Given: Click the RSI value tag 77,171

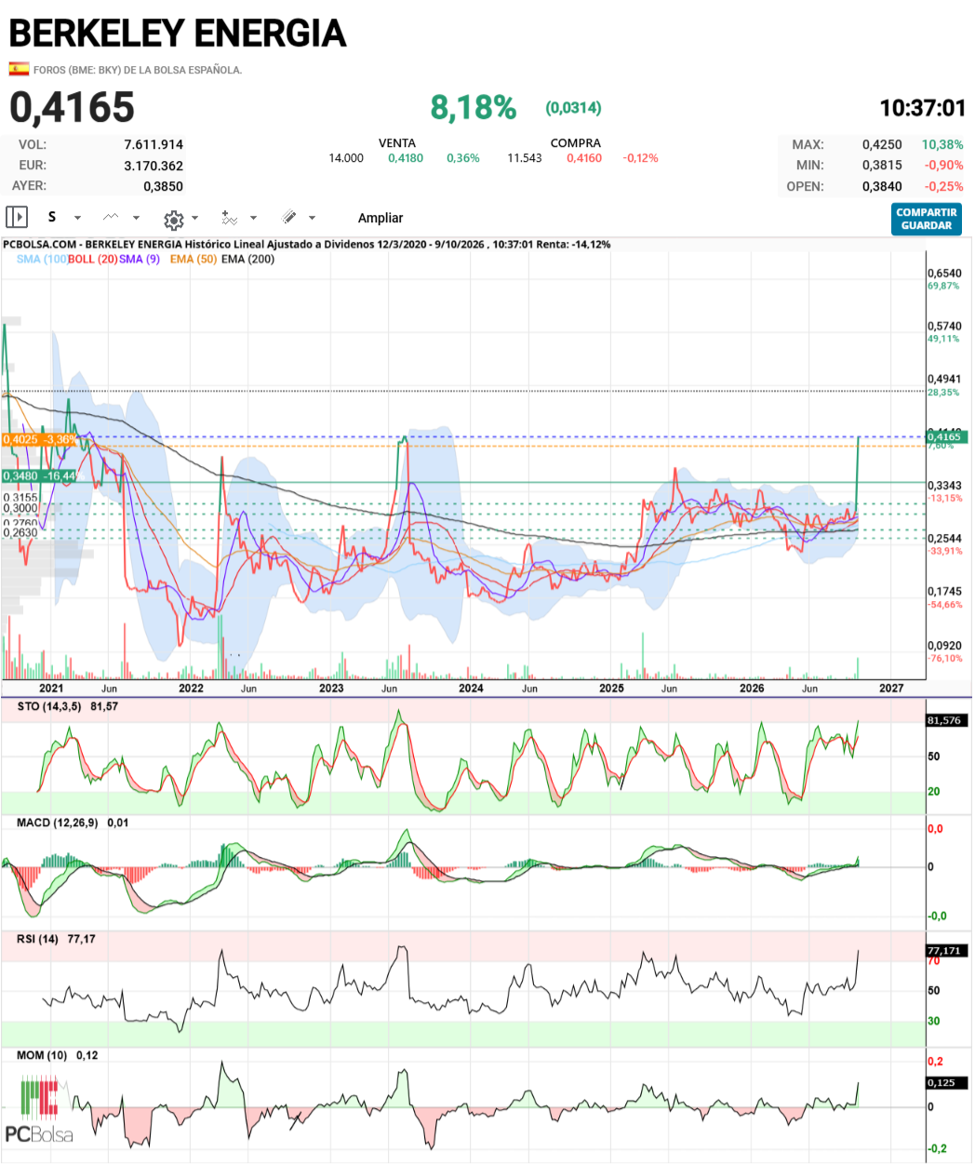Looking at the screenshot, I should 944,951.
